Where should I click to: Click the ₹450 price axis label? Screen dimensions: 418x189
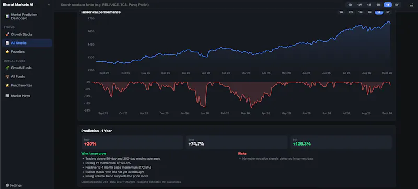[x=91, y=45]
